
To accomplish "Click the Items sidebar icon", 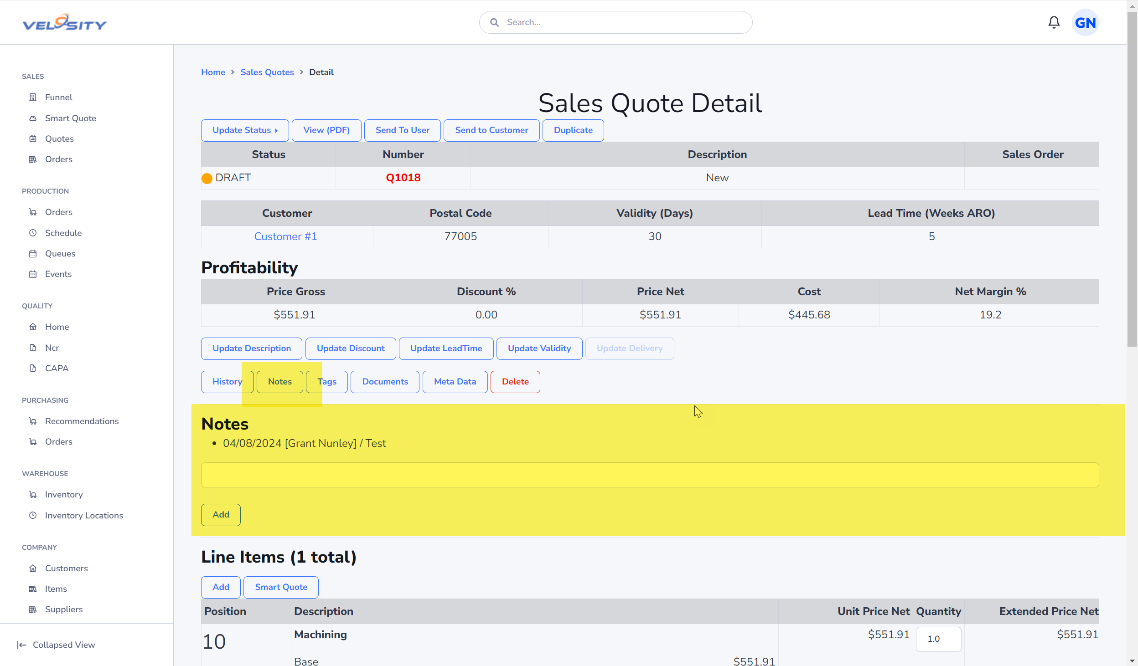I will pos(33,589).
